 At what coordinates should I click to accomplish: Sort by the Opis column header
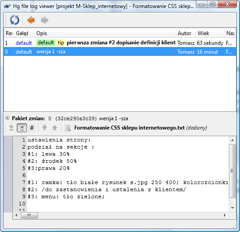click(105, 33)
